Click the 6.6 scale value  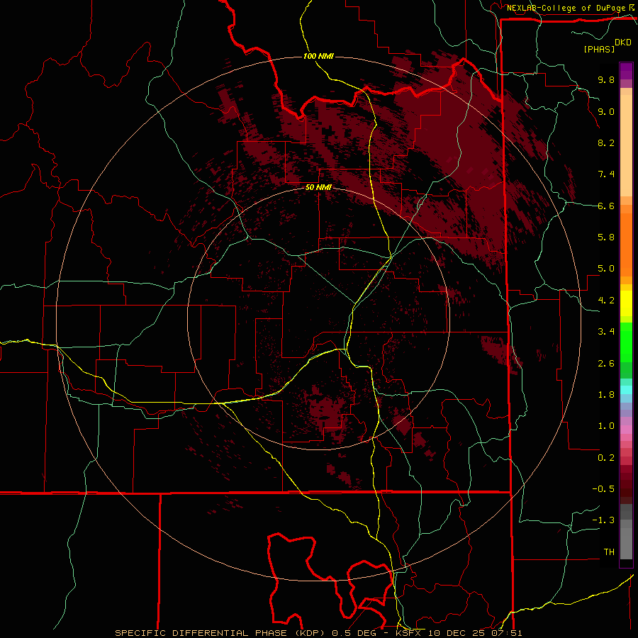(x=606, y=206)
